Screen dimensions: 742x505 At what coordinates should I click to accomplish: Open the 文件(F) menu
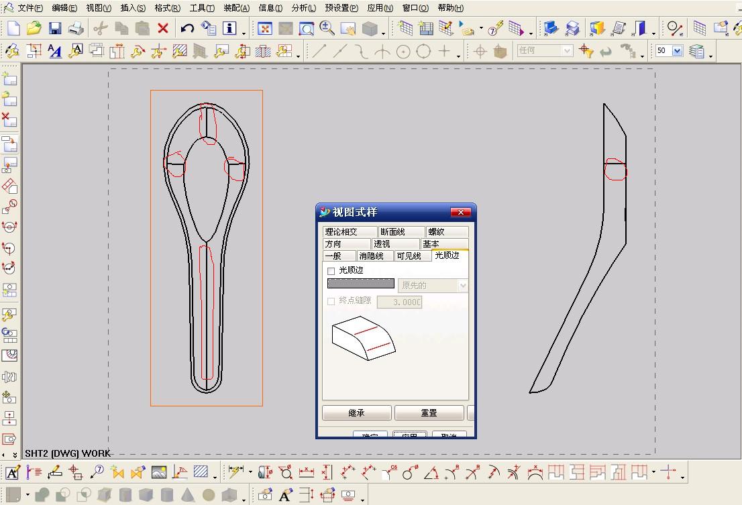point(30,8)
